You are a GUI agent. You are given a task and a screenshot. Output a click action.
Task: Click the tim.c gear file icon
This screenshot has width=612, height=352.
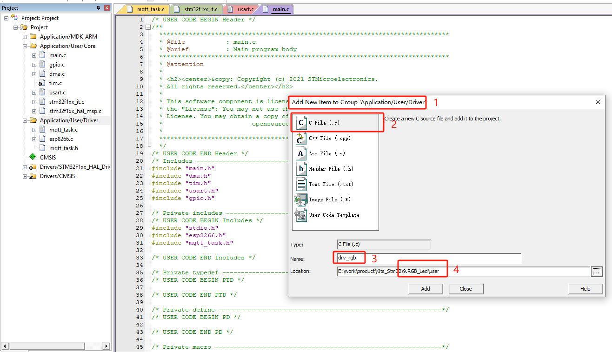coord(42,83)
